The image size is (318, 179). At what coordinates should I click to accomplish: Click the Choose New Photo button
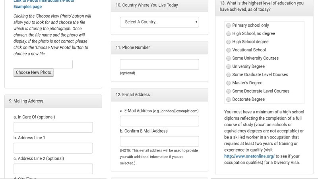coord(33,72)
